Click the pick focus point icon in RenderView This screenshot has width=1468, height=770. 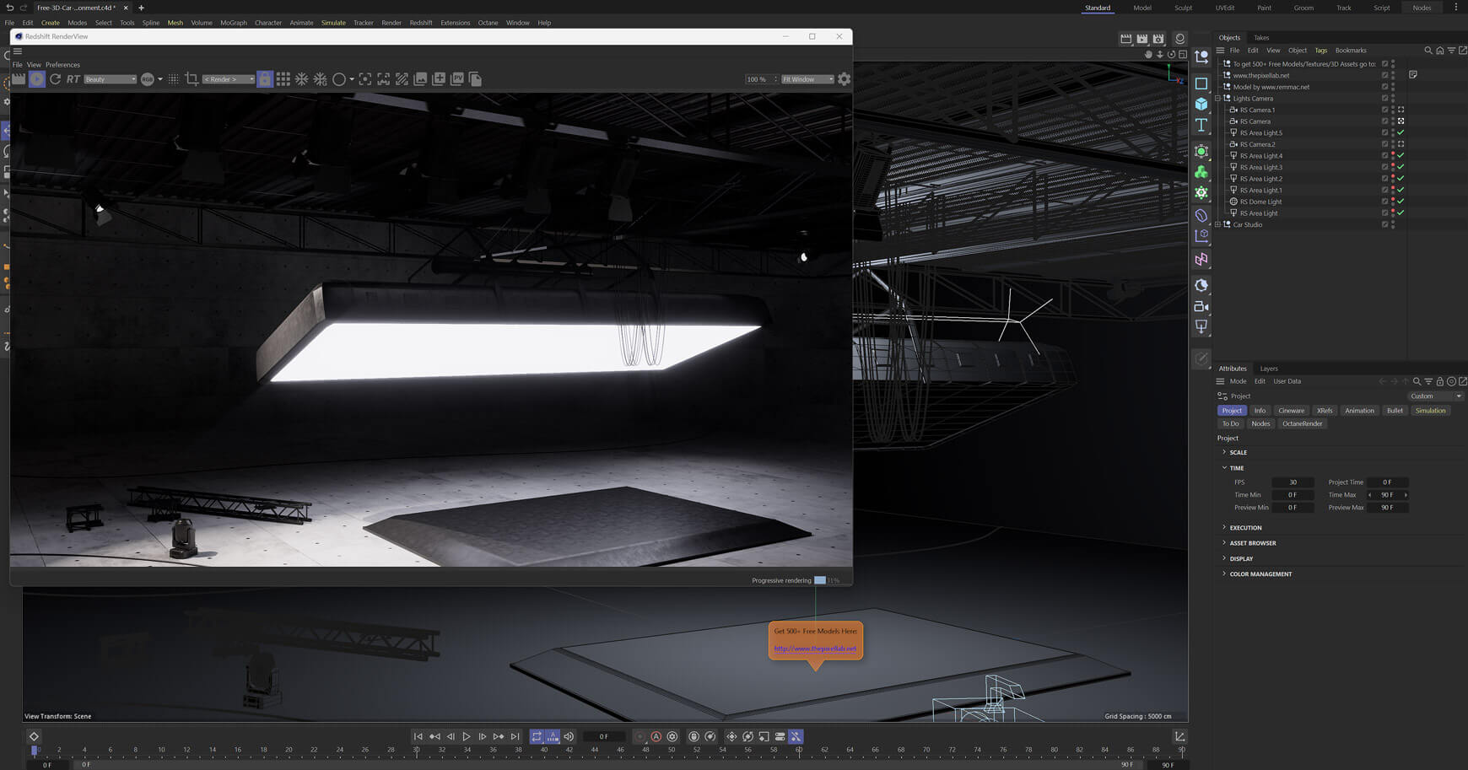pyautogui.click(x=365, y=79)
